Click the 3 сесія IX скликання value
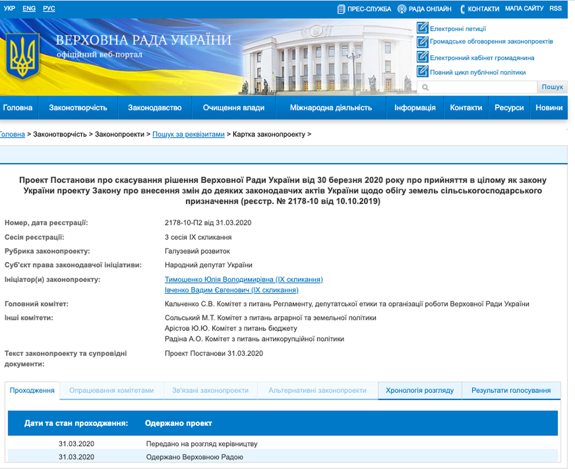The width and height of the screenshot is (575, 470). (198, 237)
